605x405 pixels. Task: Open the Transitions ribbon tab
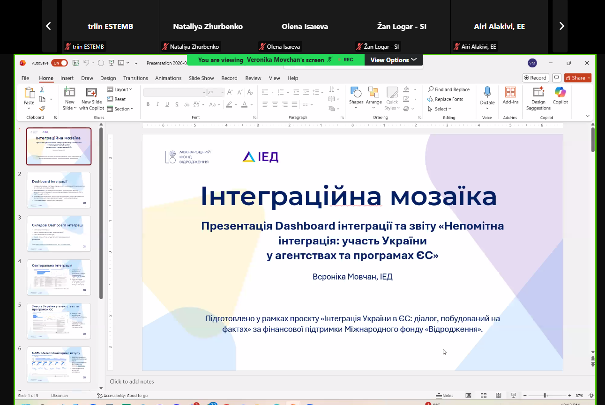(135, 78)
